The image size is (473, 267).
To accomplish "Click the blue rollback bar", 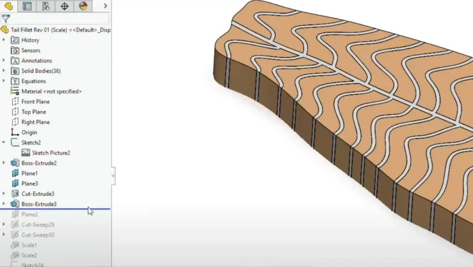I will click(55, 209).
